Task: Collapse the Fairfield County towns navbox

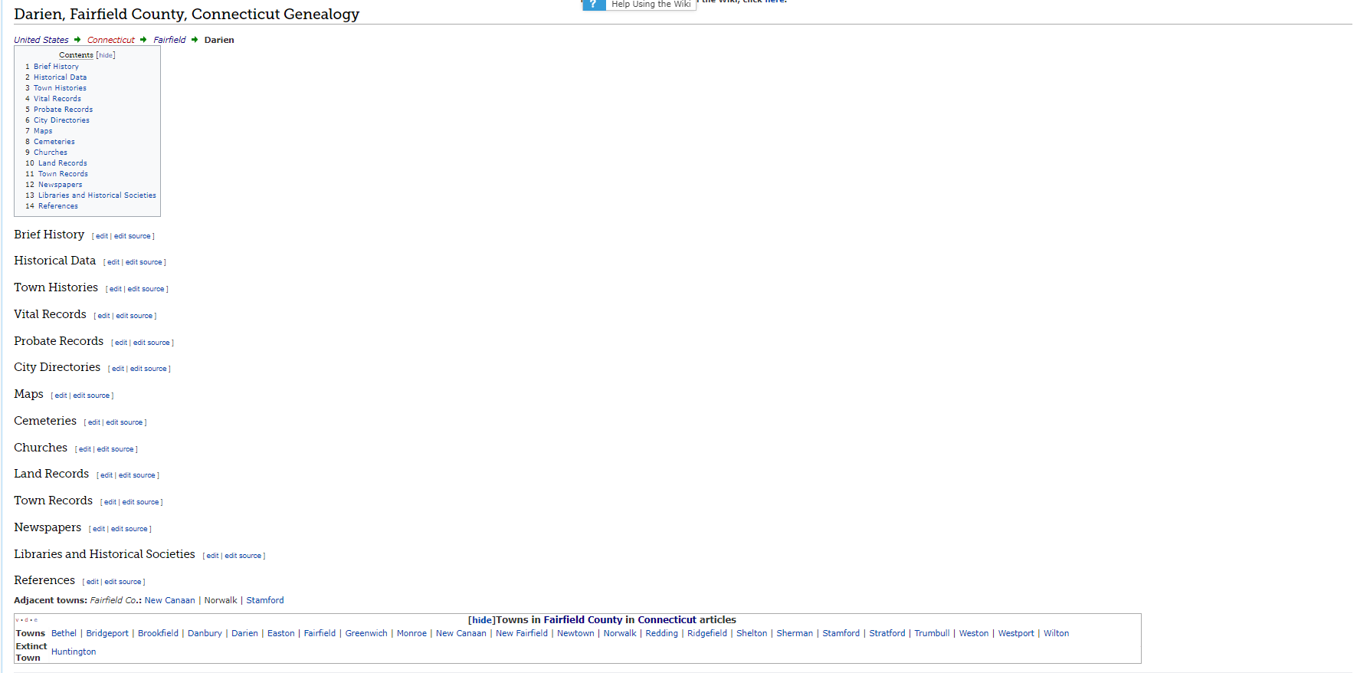Action: pyautogui.click(x=481, y=620)
